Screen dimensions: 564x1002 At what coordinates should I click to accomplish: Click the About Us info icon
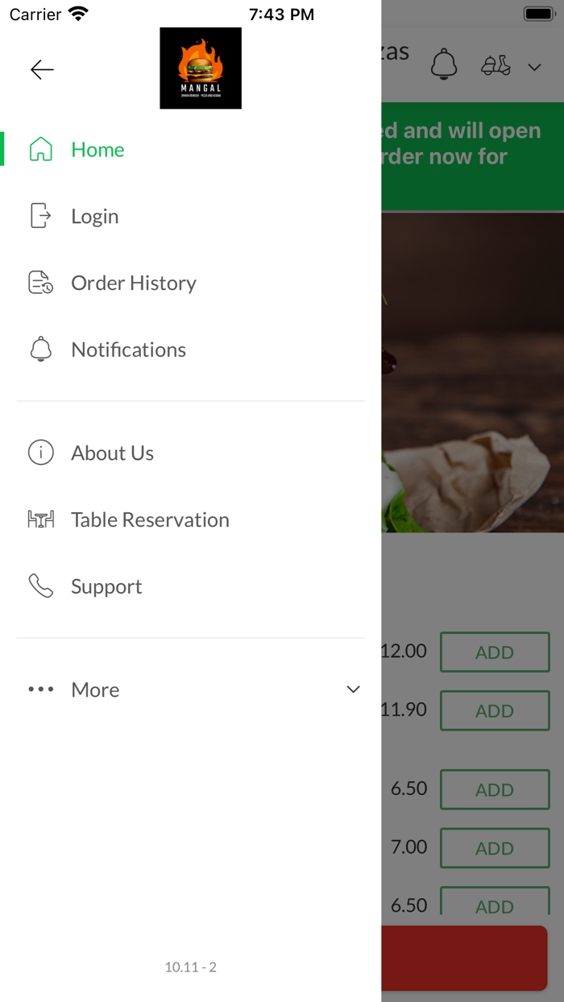pyautogui.click(x=40, y=453)
